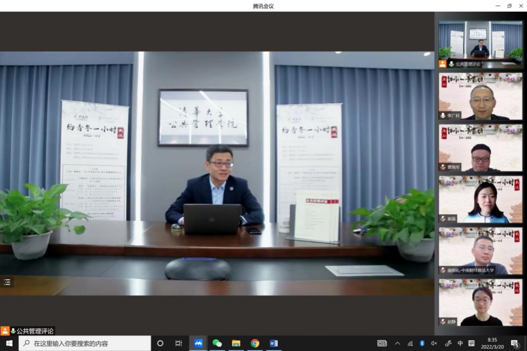Open WeChat from the taskbar

(x=217, y=343)
